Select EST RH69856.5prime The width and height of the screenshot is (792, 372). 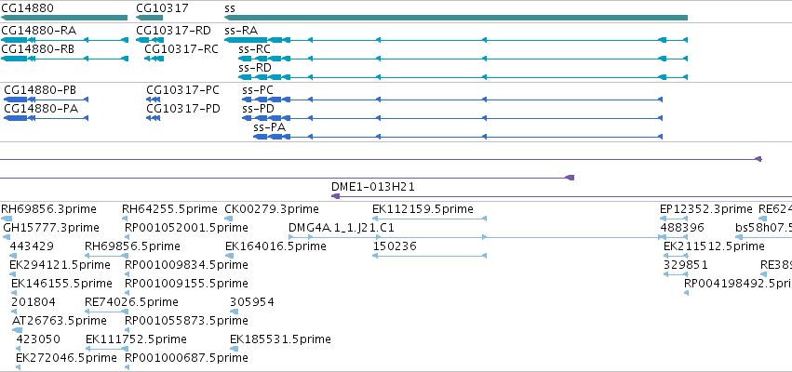[x=132, y=246]
